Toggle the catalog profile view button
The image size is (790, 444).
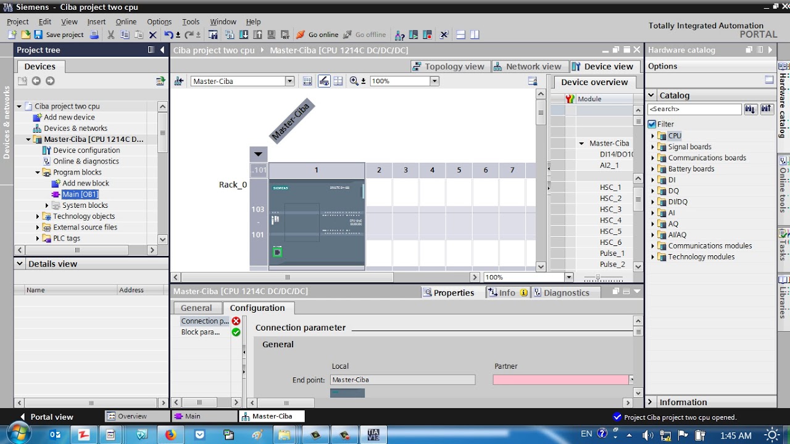click(769, 80)
